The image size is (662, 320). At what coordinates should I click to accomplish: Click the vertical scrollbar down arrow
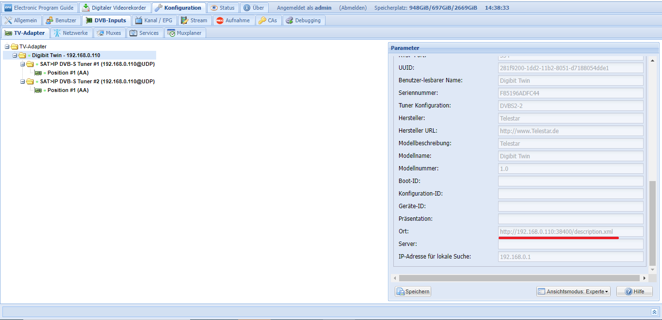point(652,269)
